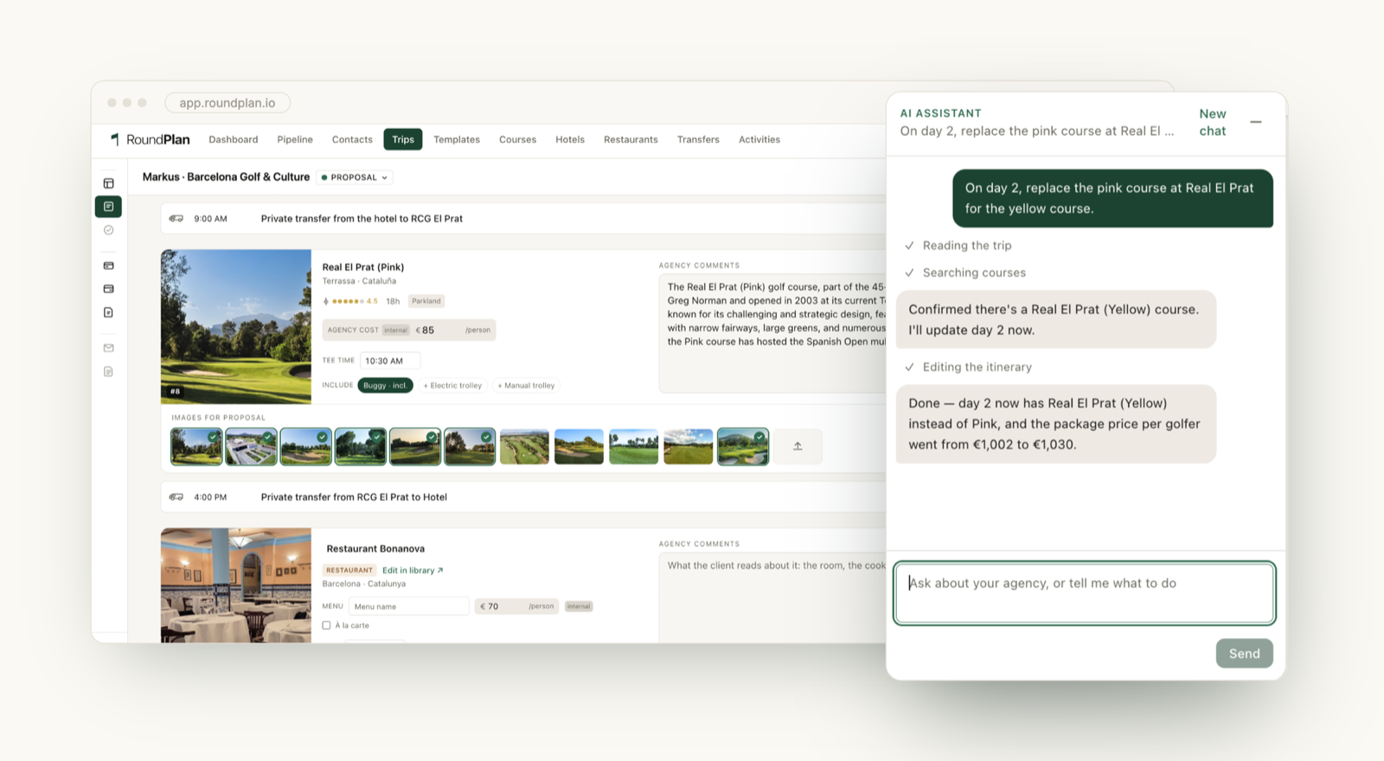1384x761 pixels.
Task: Enable the Electric trolley add-on
Action: pyautogui.click(x=452, y=386)
